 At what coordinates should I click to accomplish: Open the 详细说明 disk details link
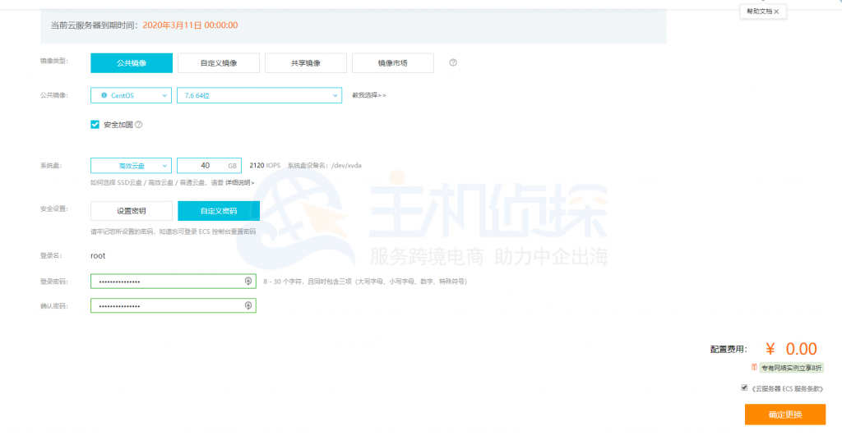[239, 183]
